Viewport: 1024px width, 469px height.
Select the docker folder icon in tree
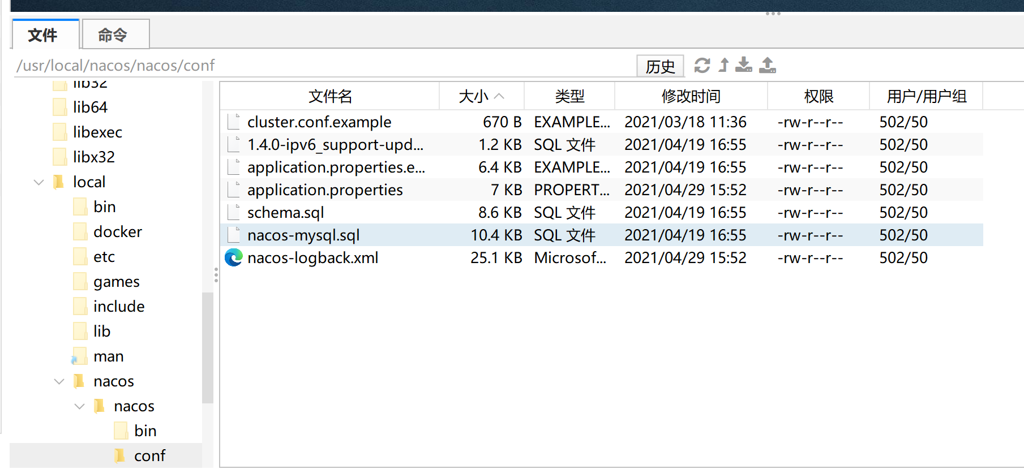pos(80,232)
